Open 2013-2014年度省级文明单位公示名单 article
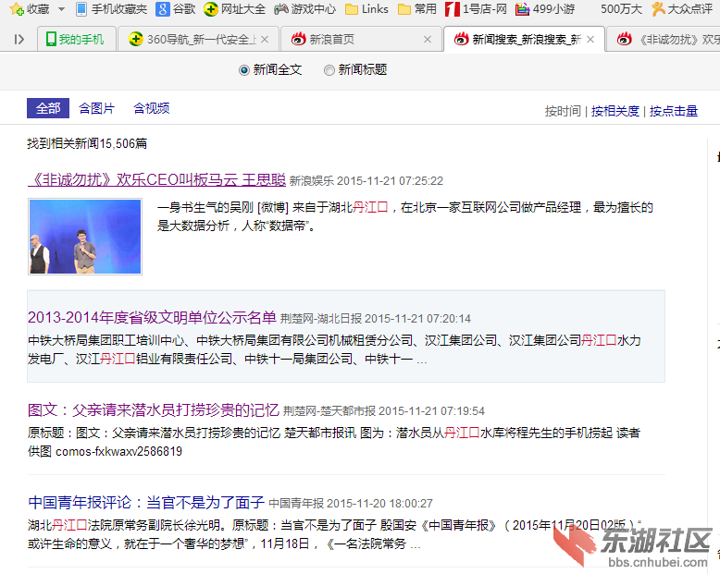Image resolution: width=720 pixels, height=574 pixels. click(x=152, y=317)
